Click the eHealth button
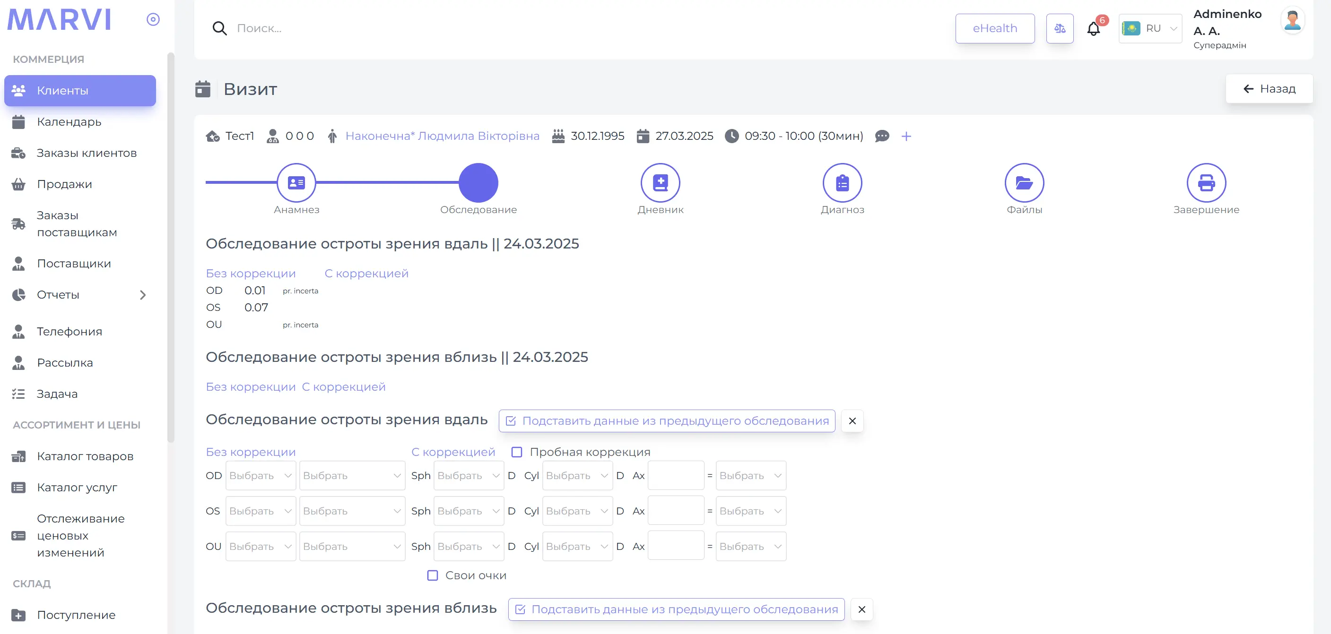The height and width of the screenshot is (634, 1331). (x=995, y=28)
